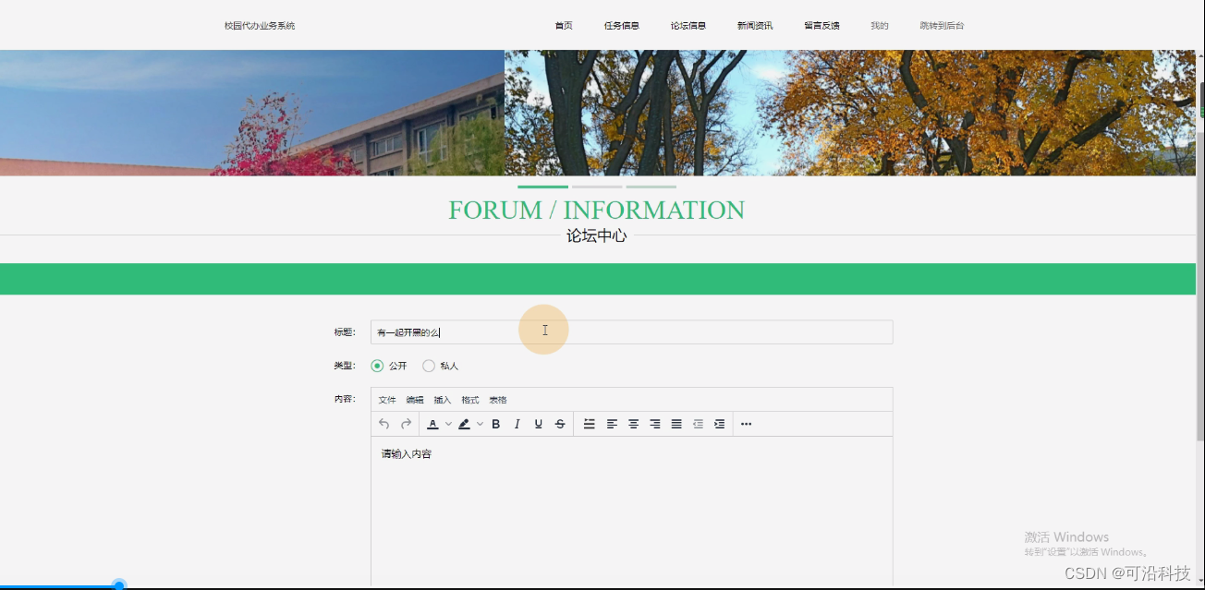The height and width of the screenshot is (590, 1205).
Task: Select the third carousel indicator bar
Action: [651, 187]
